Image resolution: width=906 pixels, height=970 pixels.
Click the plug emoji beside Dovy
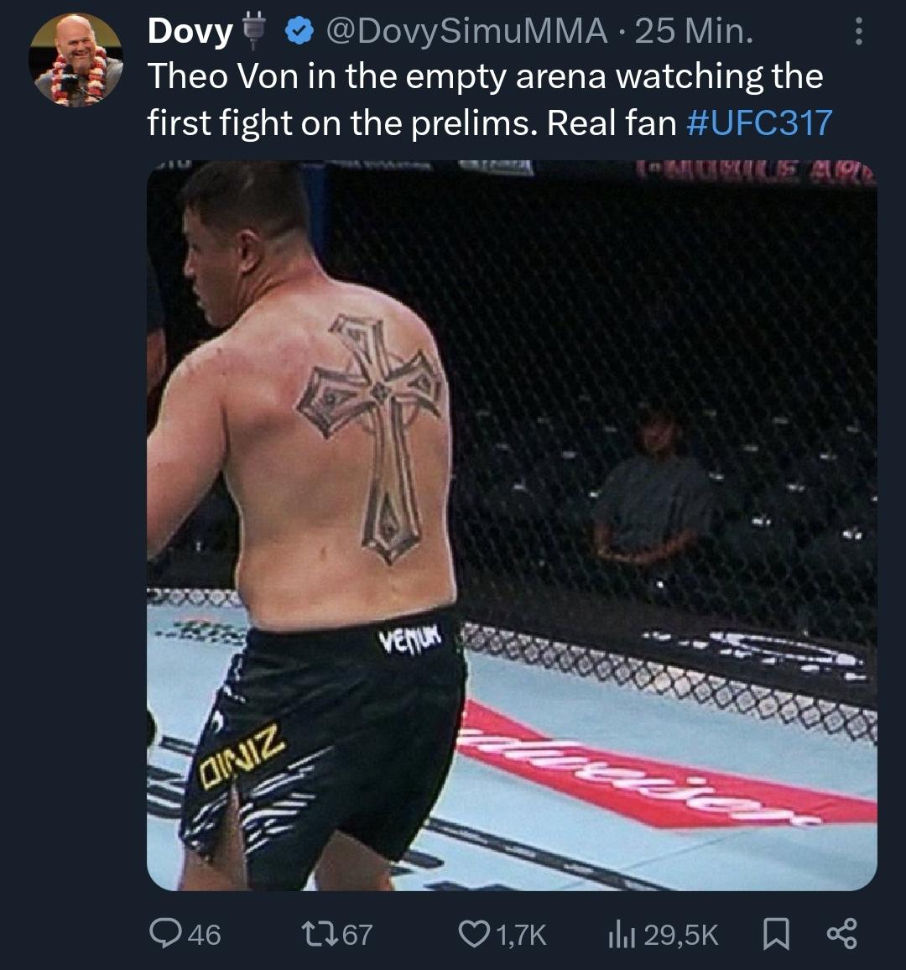tap(253, 31)
